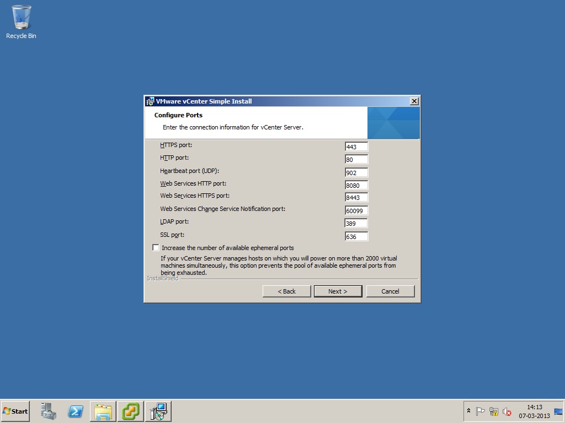Click the 'SSL port:' label
Viewport: 565px width, 423px height.
pos(172,235)
